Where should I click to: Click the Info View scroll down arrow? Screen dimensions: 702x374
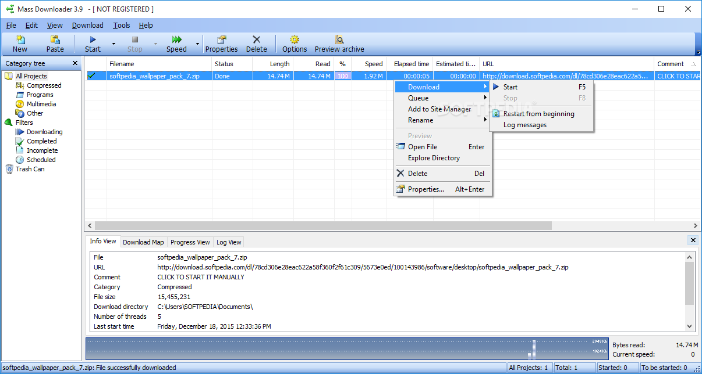pyautogui.click(x=690, y=326)
